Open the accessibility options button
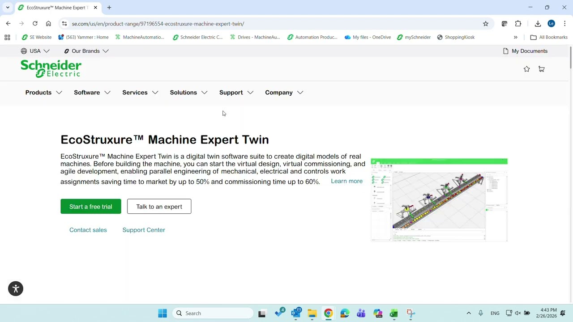Screen dimensions: 573x322 tap(16, 288)
